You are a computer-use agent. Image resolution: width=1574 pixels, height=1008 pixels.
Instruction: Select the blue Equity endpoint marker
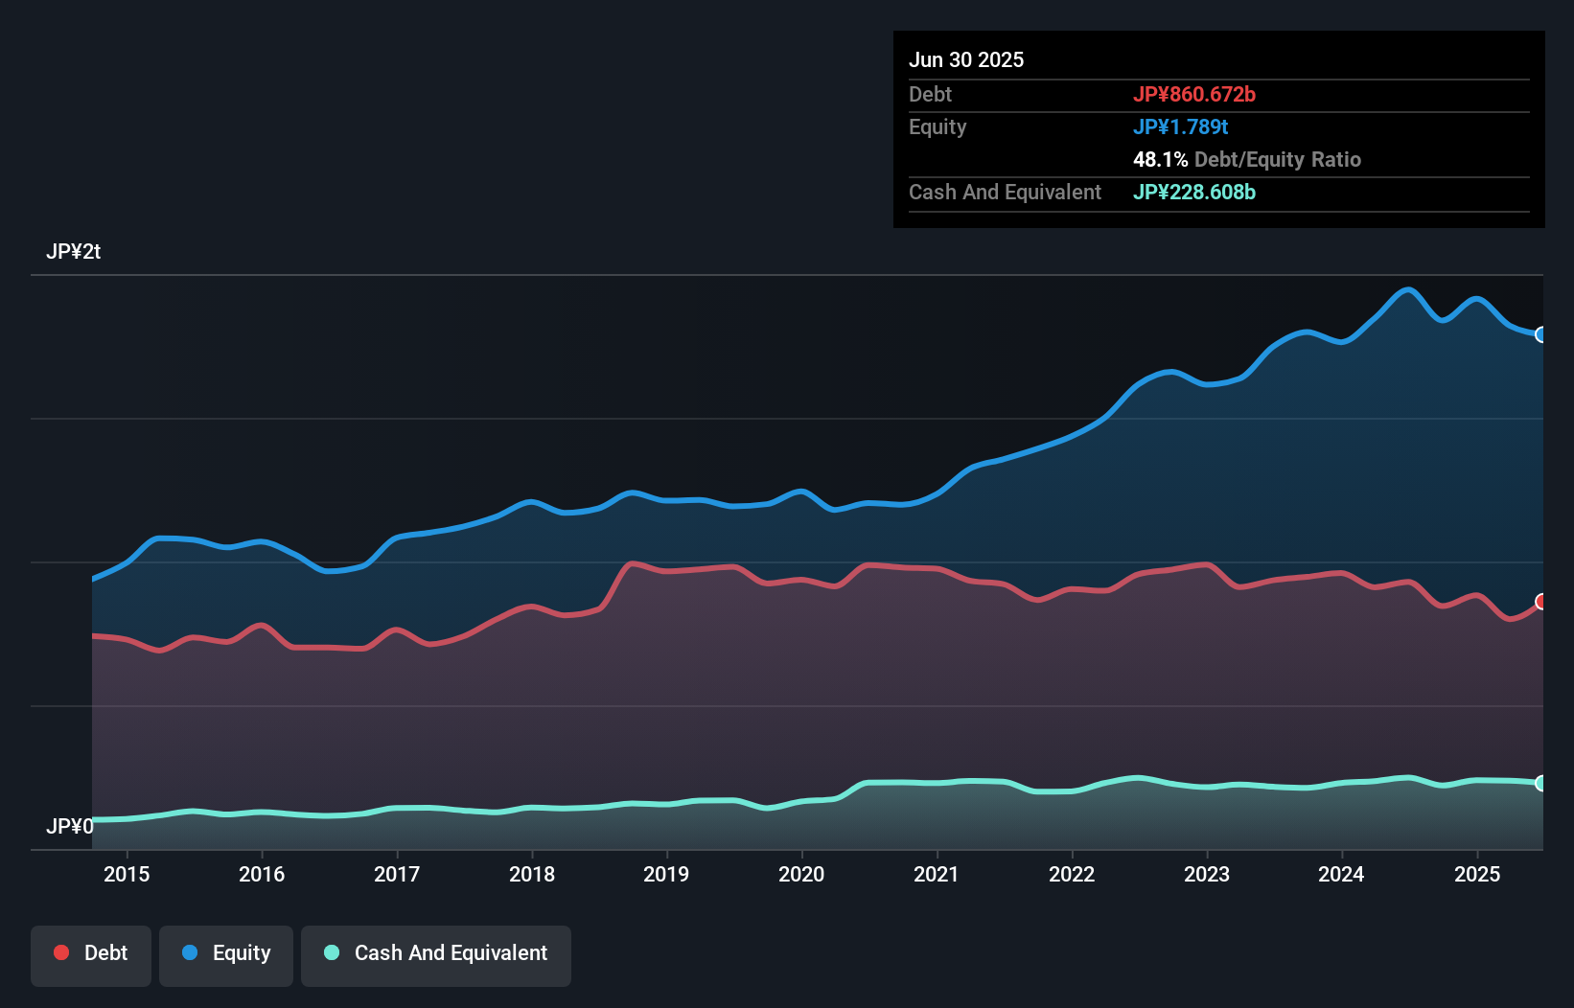coord(1540,334)
